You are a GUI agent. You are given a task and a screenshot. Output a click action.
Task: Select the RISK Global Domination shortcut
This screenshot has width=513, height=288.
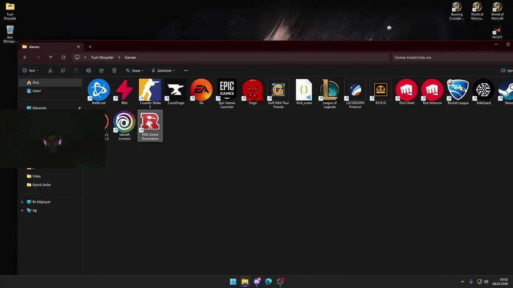tap(150, 126)
